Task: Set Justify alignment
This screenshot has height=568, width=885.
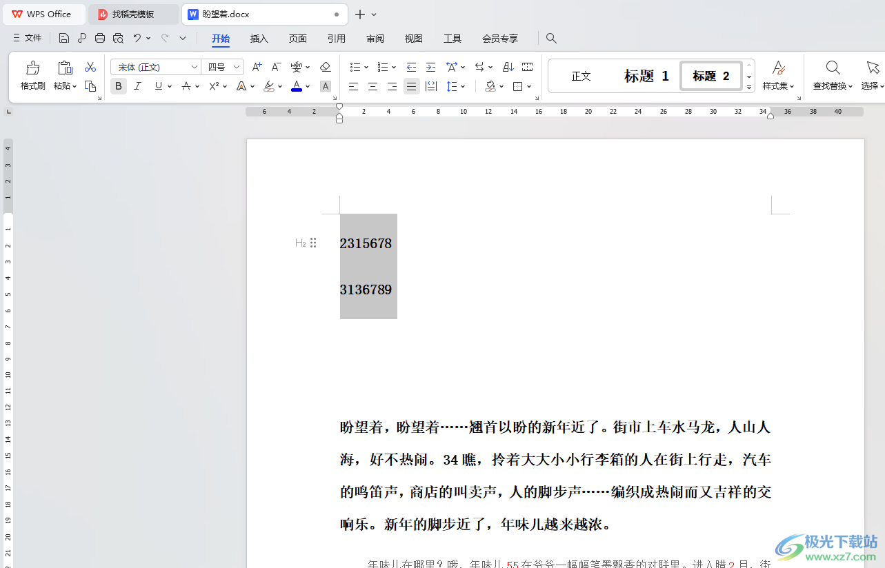Action: click(x=412, y=86)
